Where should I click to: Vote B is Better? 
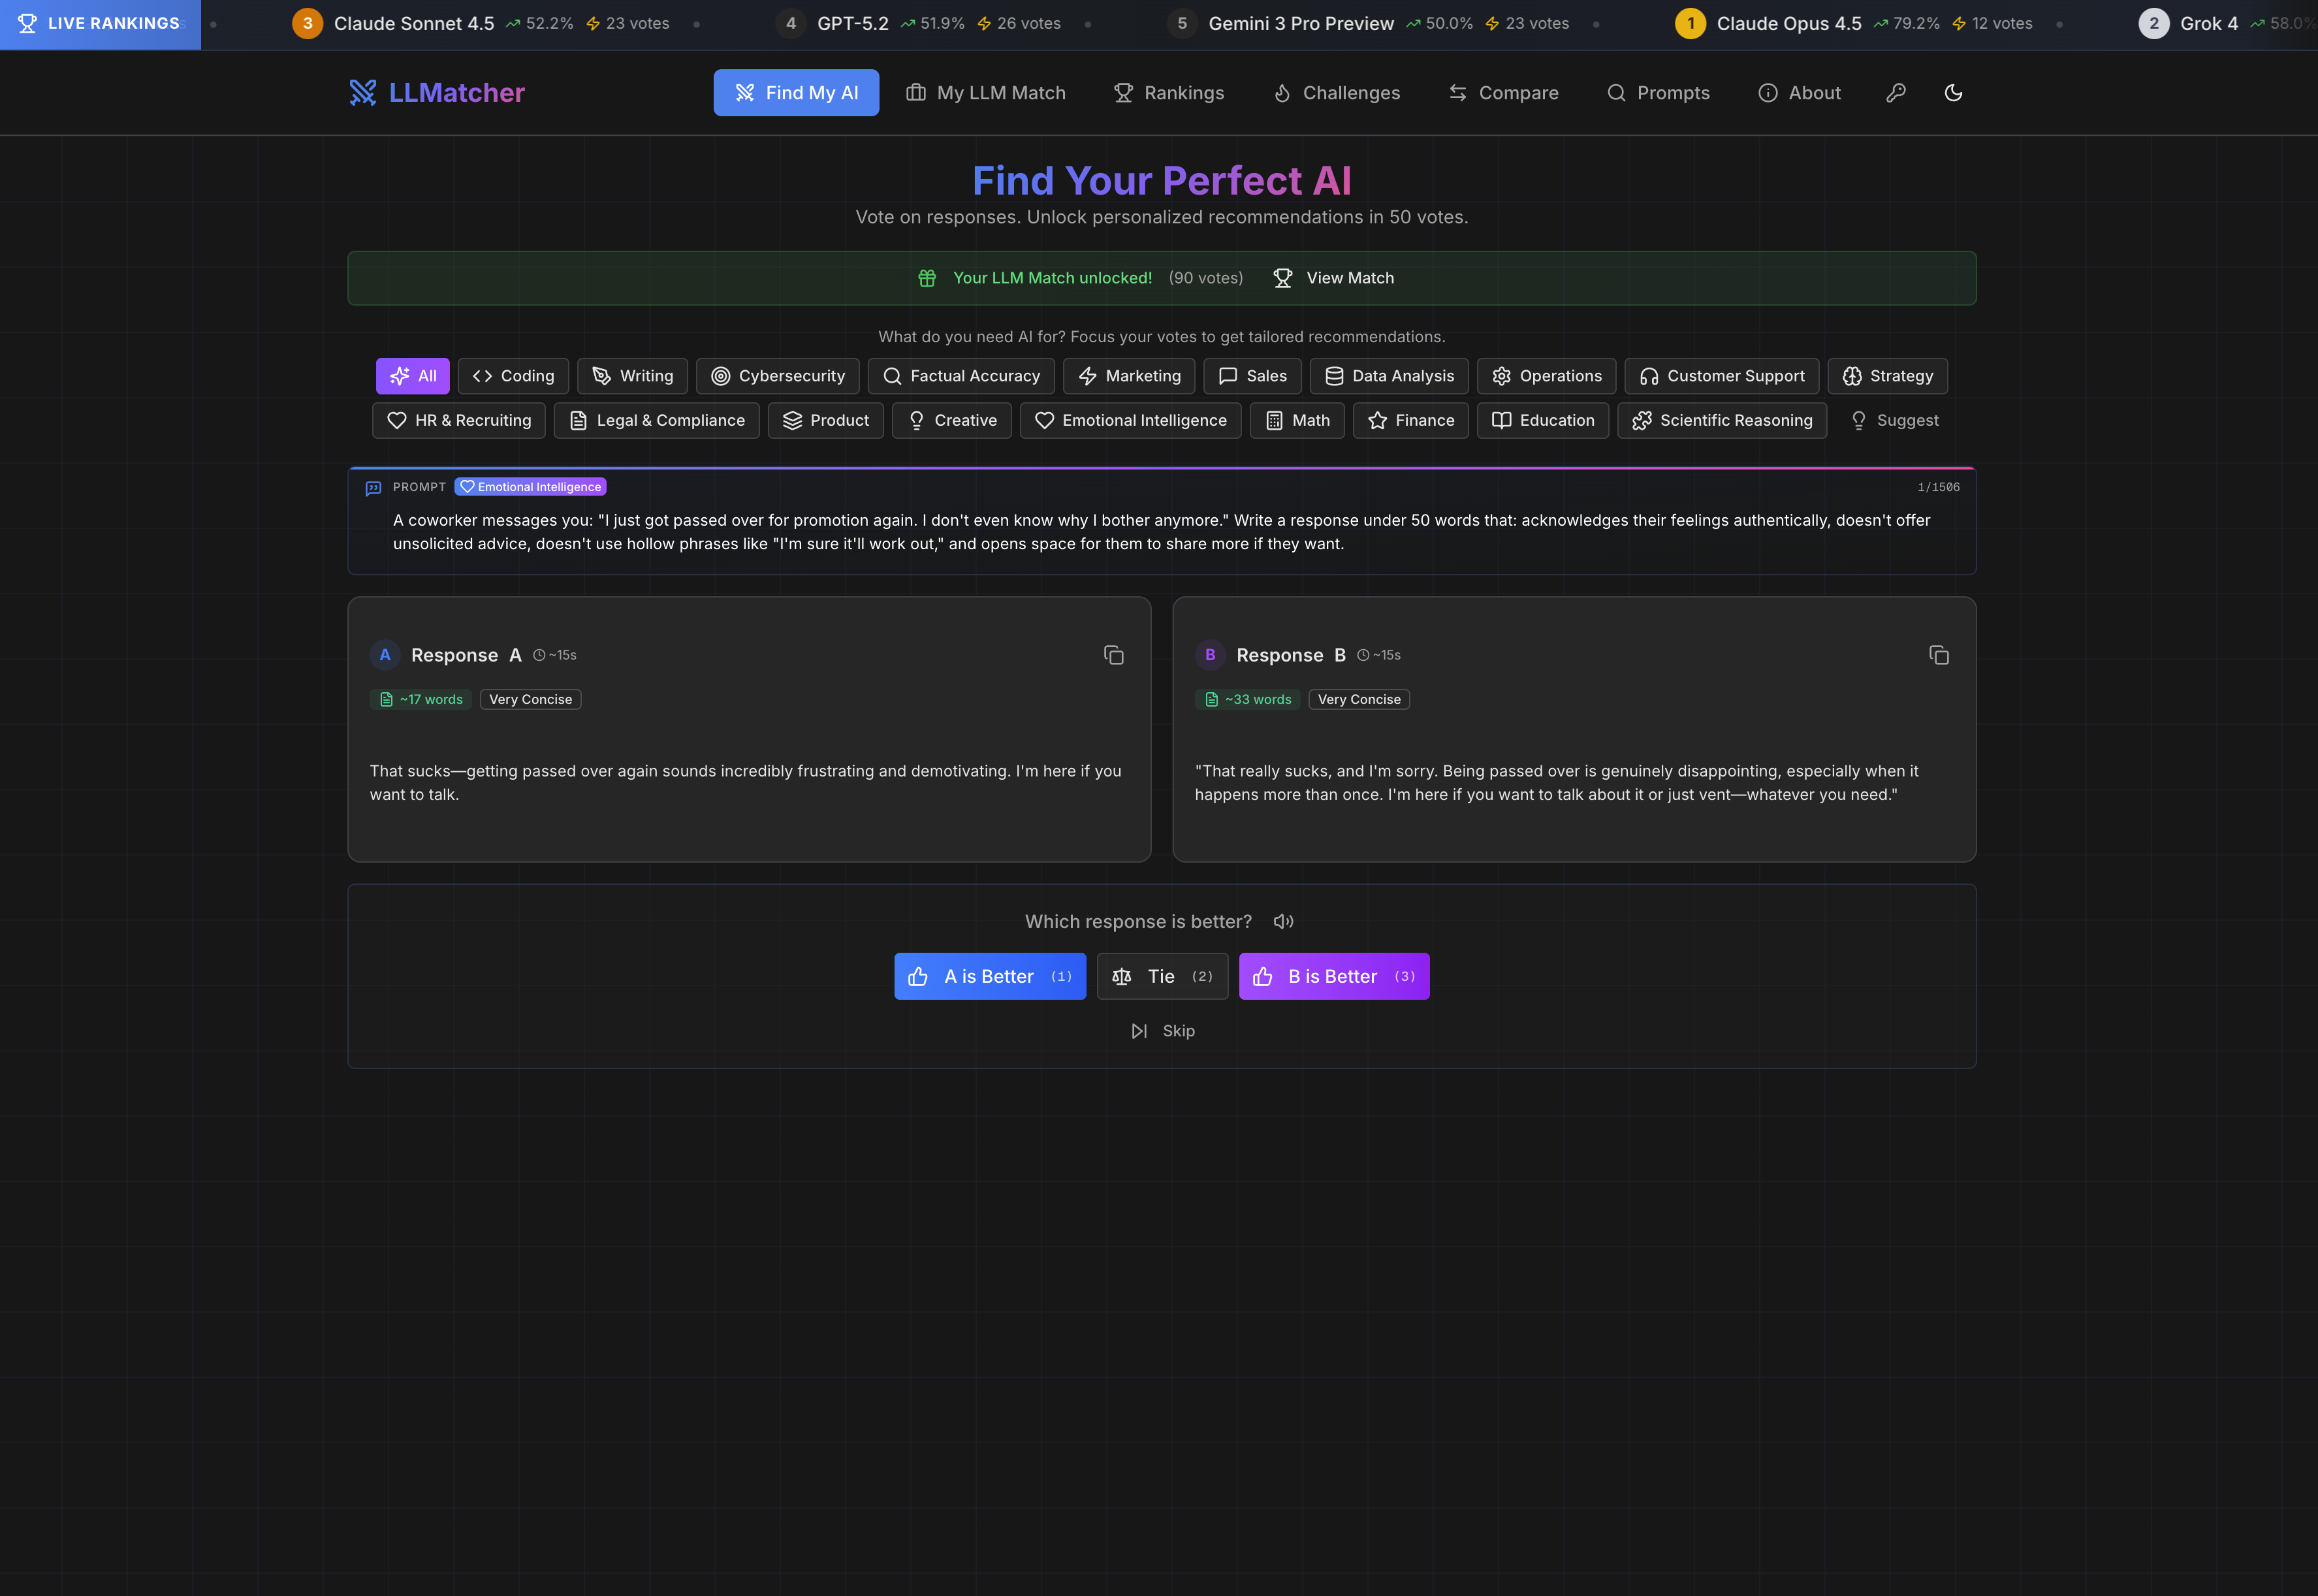pos(1333,976)
